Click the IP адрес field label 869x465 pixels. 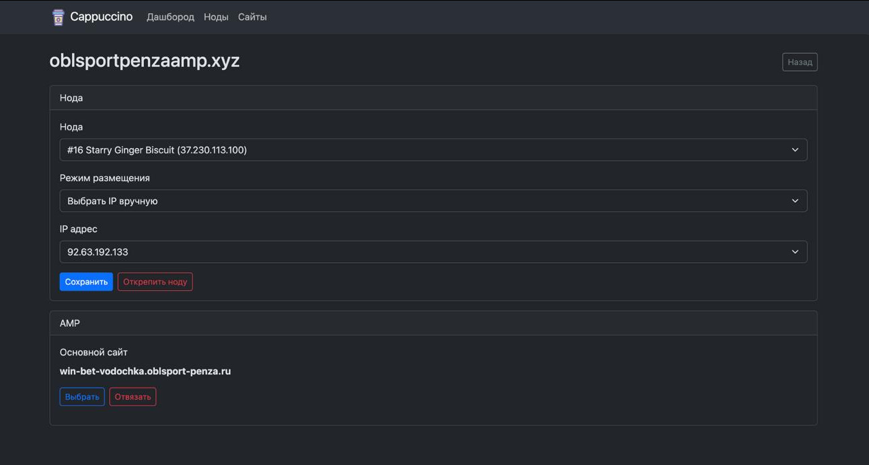tap(79, 229)
